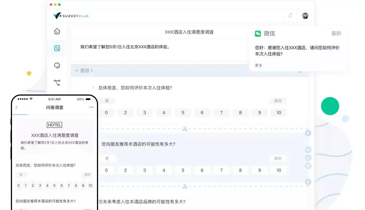Image resolution: width=365 pixels, height=210 pixels.
Task: Tap rating 5 on the phone's first scale
Action: click(x=54, y=185)
